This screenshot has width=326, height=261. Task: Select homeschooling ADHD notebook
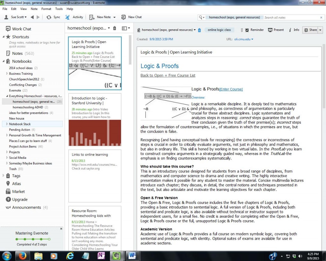point(30,107)
